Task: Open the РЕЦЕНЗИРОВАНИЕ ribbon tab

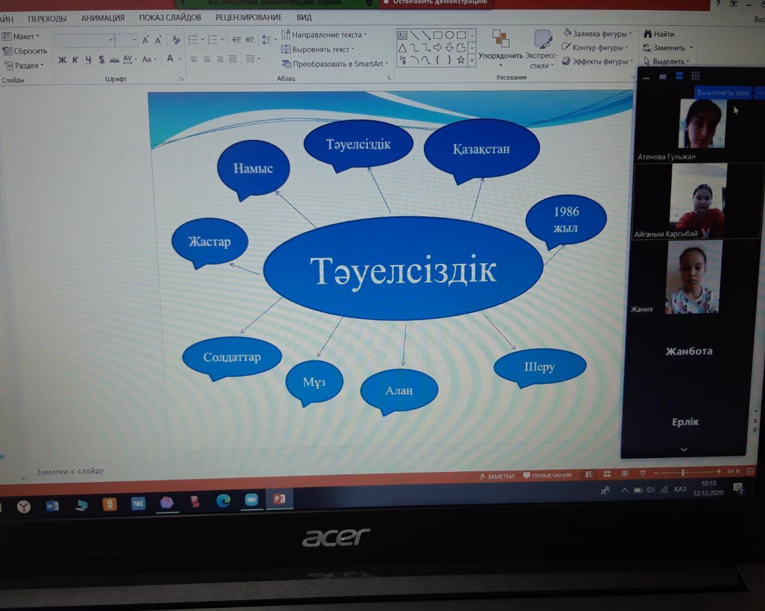Action: 249,17
